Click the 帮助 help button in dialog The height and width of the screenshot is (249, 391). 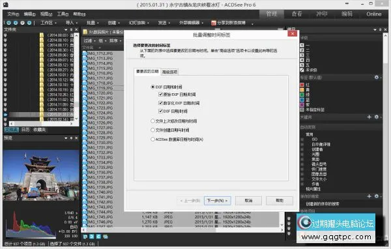point(280,201)
